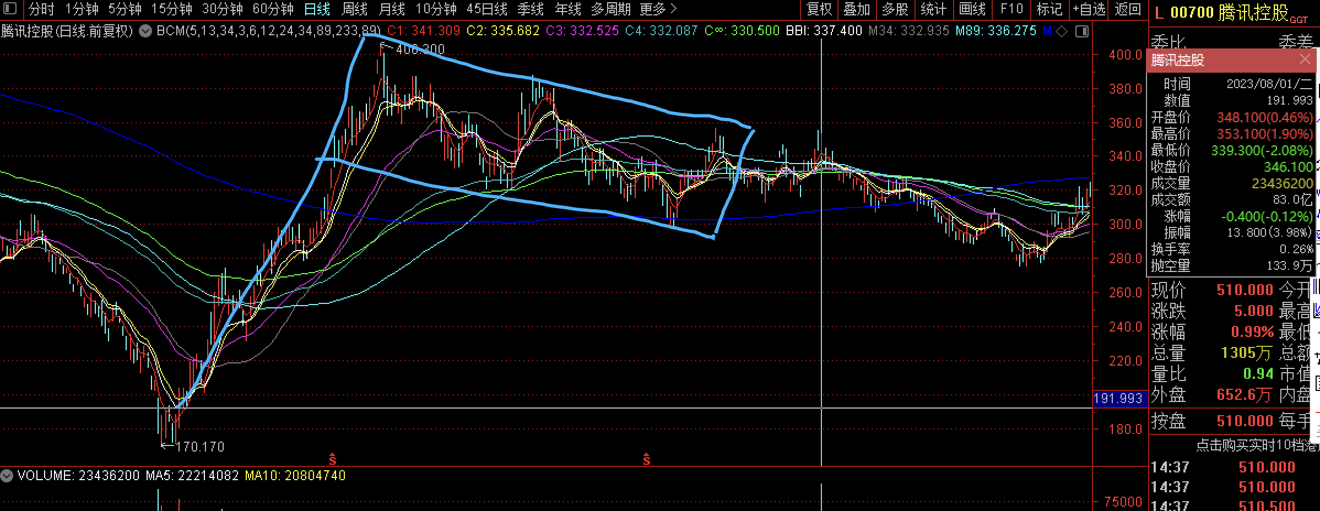Viewport: 1320px width, 511px height.
Task: Switch to 季线 quarterly chart
Action: [x=531, y=9]
